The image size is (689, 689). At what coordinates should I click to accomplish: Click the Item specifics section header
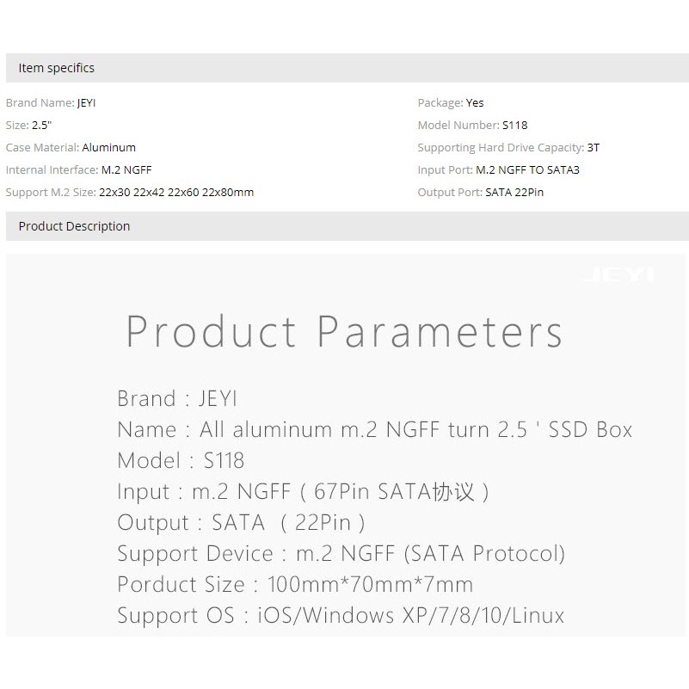(x=57, y=68)
